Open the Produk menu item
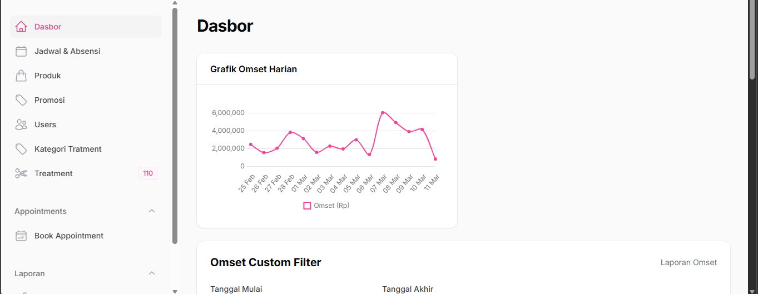Screen dimensions: 758x294 pyautogui.click(x=48, y=76)
